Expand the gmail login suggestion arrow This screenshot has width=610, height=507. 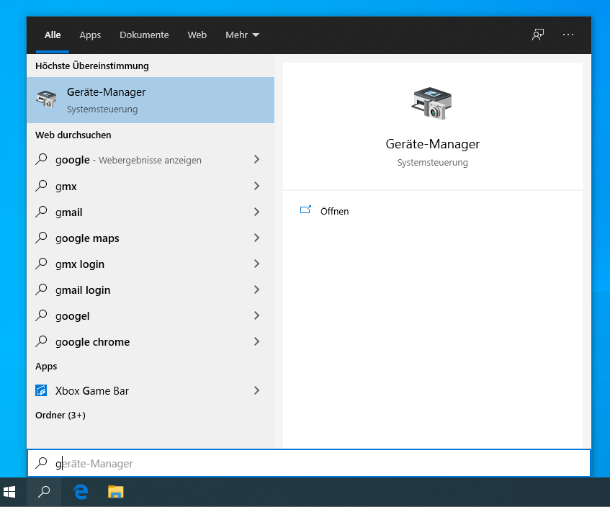pos(257,290)
